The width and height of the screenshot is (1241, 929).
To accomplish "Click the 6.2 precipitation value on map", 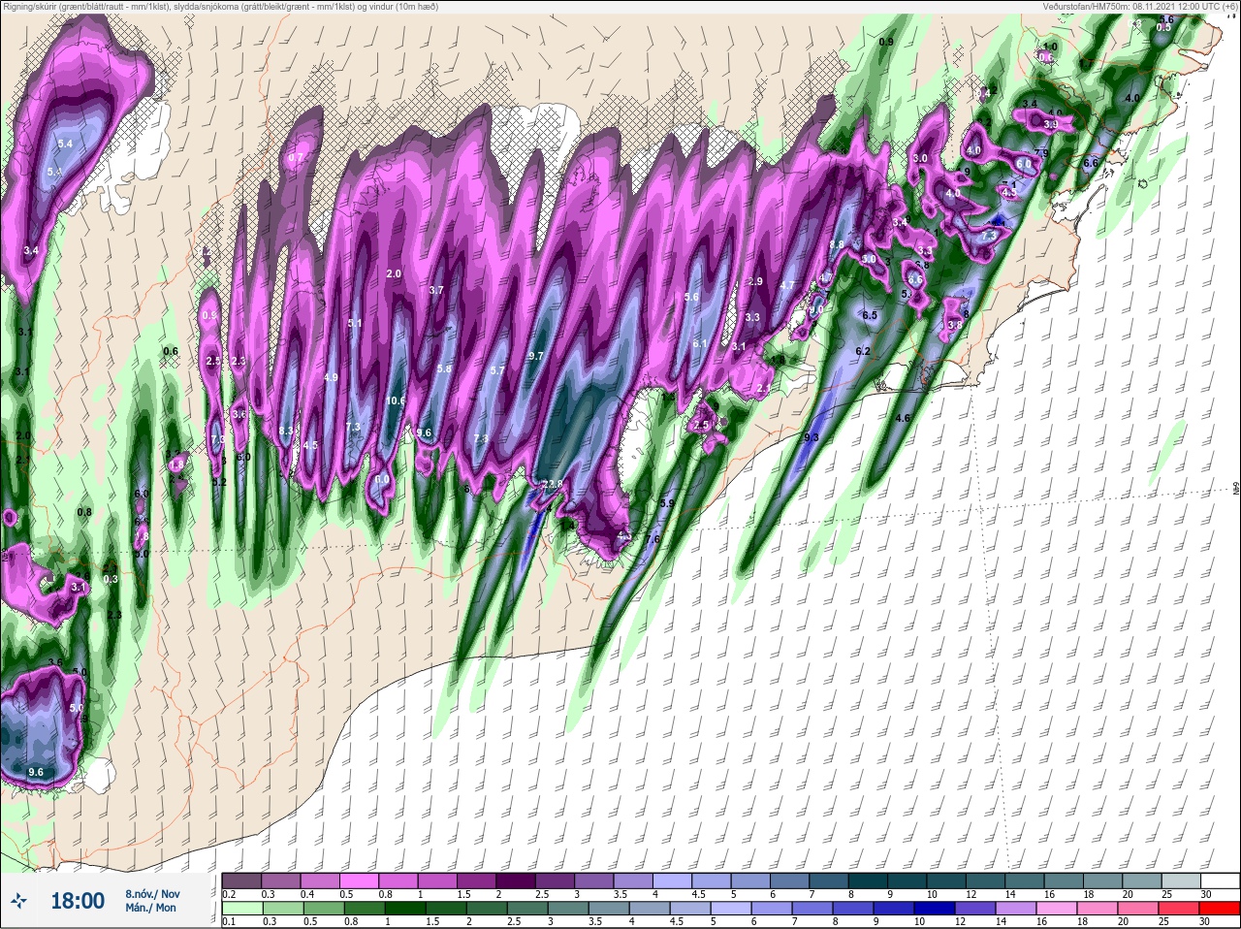I will coord(863,351).
